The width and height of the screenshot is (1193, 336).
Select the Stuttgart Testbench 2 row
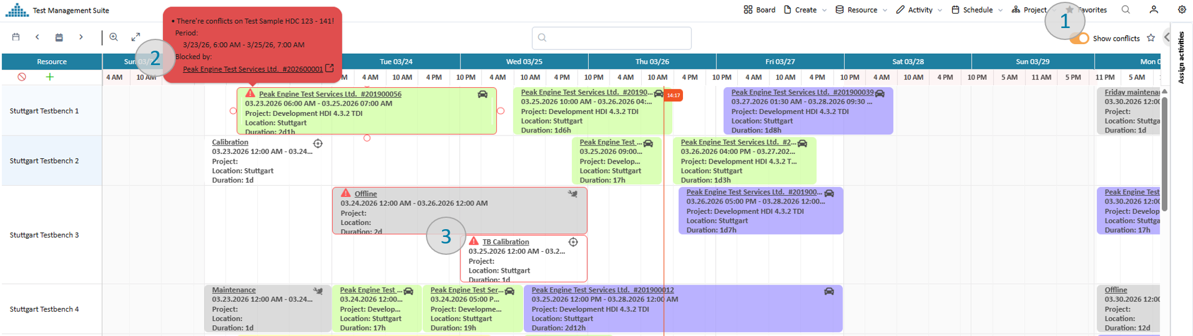52,161
